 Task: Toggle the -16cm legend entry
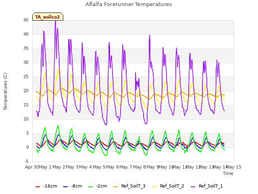tap(46, 186)
